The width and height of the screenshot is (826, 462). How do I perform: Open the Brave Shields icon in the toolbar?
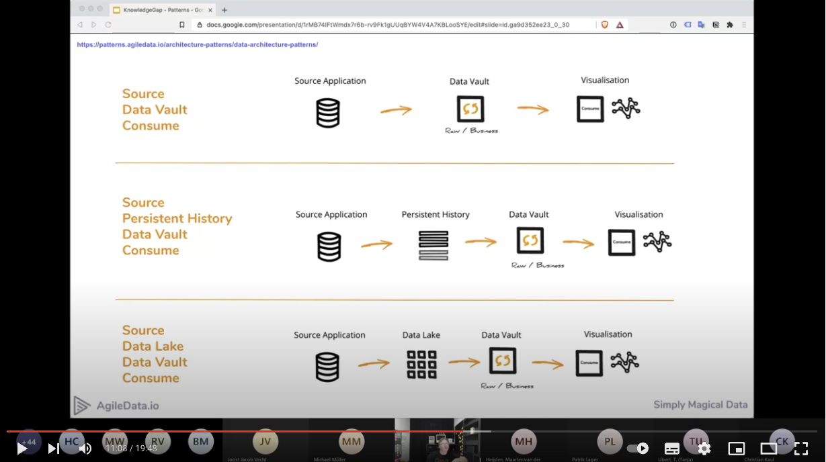[x=604, y=24]
